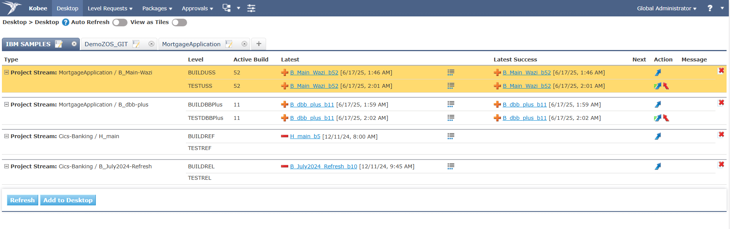Click the Refresh button
This screenshot has height=229, width=730.
23,200
